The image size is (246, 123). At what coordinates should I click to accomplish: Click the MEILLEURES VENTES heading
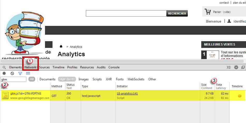220,45
